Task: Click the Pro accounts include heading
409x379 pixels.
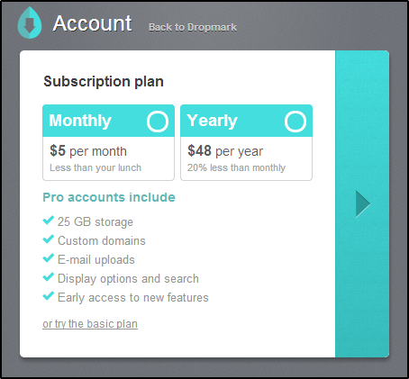Action: pos(109,197)
